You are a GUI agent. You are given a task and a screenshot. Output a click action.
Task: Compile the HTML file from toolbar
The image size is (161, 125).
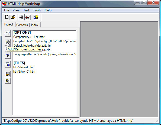point(21,17)
